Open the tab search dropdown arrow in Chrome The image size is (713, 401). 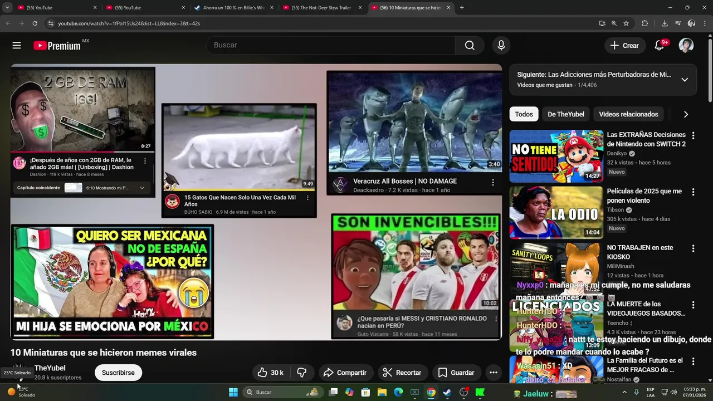tap(7, 8)
